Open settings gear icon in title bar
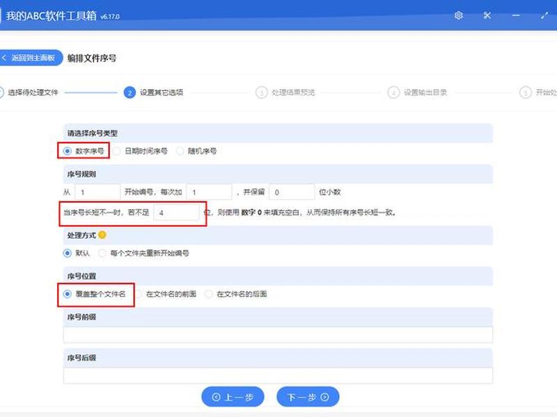Viewport: 557px width, 417px height. point(458,15)
